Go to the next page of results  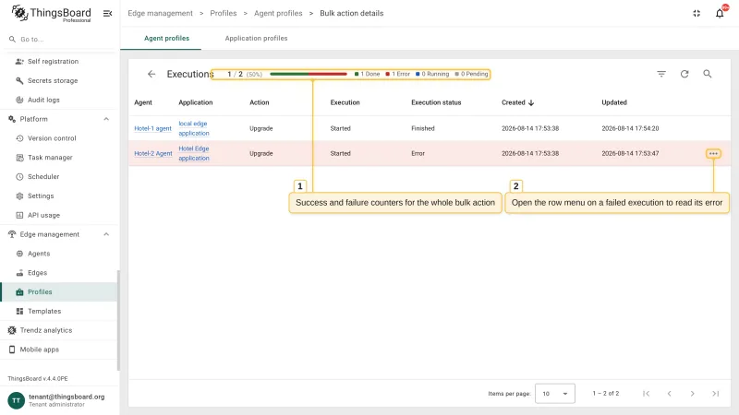click(692, 394)
